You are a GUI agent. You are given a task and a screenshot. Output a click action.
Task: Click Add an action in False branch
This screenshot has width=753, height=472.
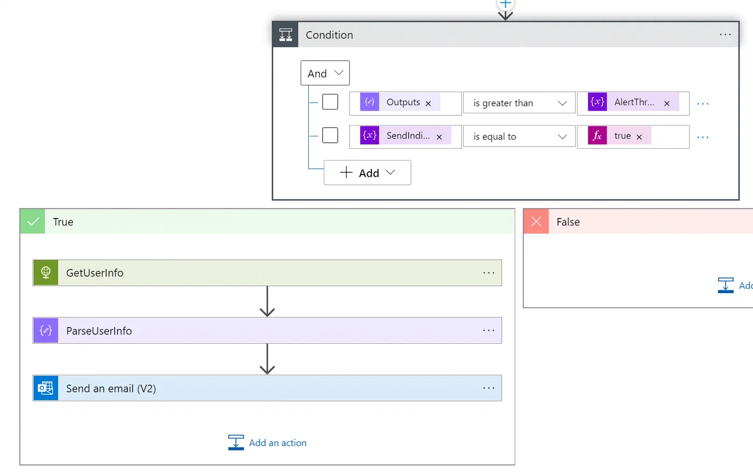[735, 285]
